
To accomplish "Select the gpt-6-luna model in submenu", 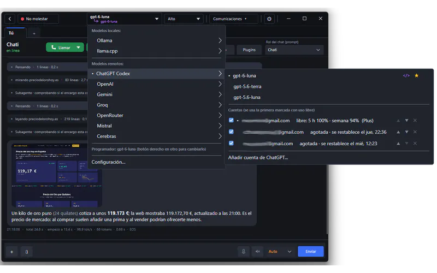I will [244, 75].
